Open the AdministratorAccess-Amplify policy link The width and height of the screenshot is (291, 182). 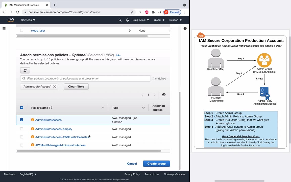(x=54, y=129)
